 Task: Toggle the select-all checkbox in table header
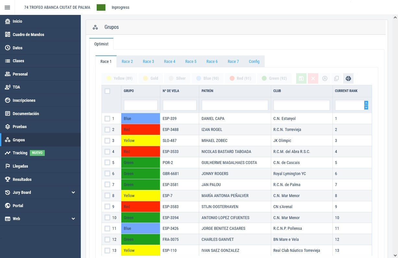coord(107,91)
